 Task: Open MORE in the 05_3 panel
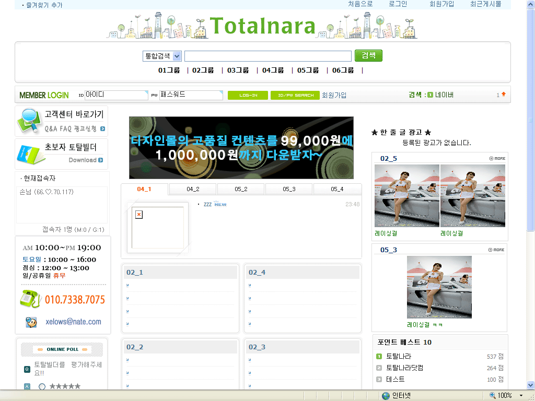tap(496, 250)
